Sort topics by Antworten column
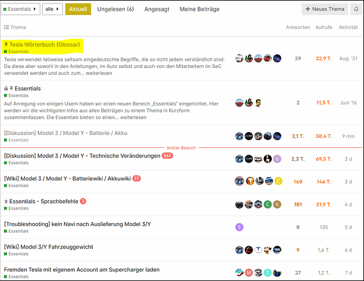 coord(298,27)
